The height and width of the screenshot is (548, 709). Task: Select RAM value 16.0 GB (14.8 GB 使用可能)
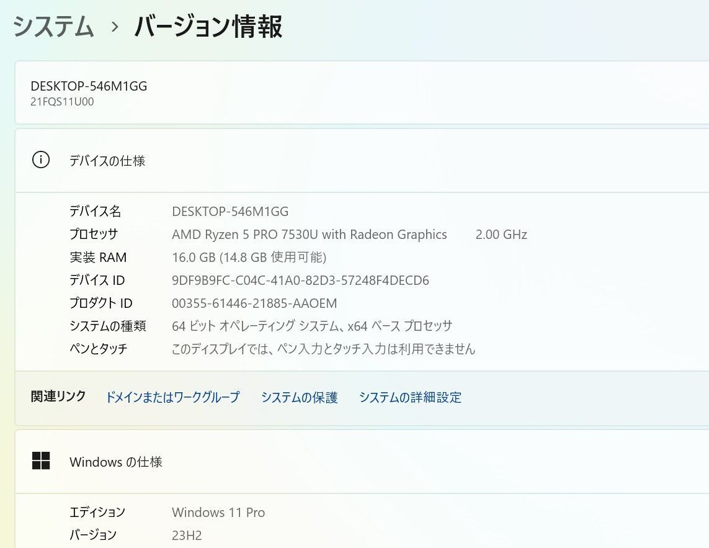pyautogui.click(x=249, y=257)
